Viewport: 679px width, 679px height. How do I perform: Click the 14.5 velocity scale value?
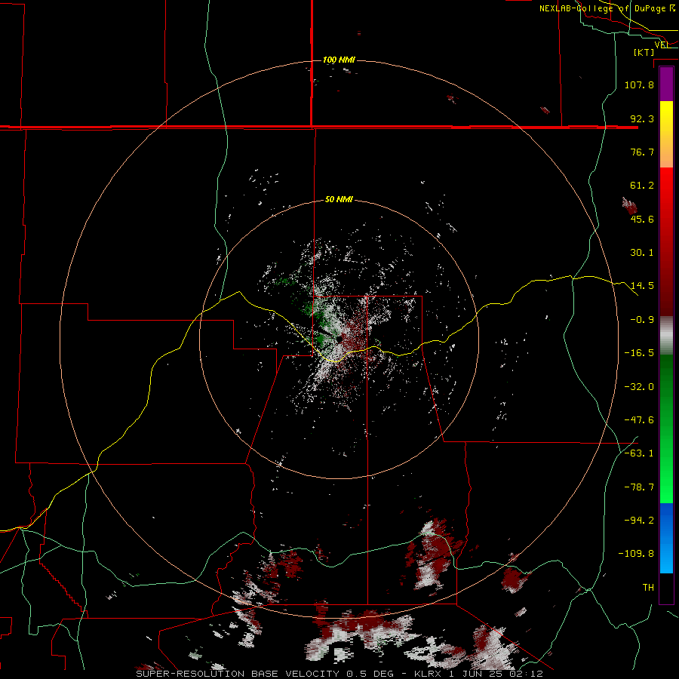click(x=642, y=286)
